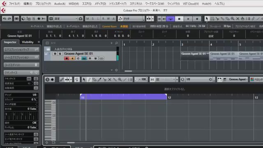Click the Record button in transport
263x148 pixels.
click(197, 19)
